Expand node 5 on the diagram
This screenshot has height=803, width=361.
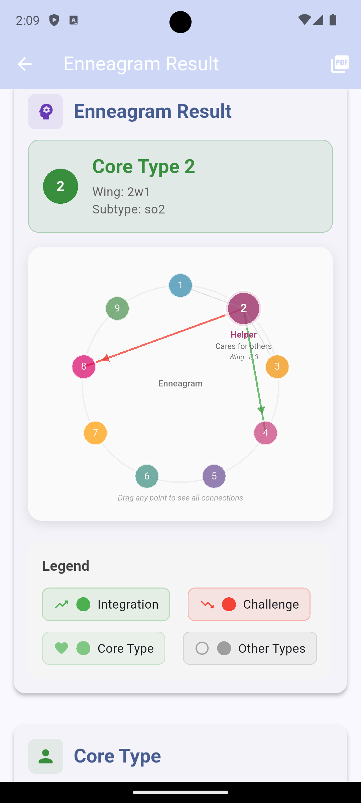214,476
